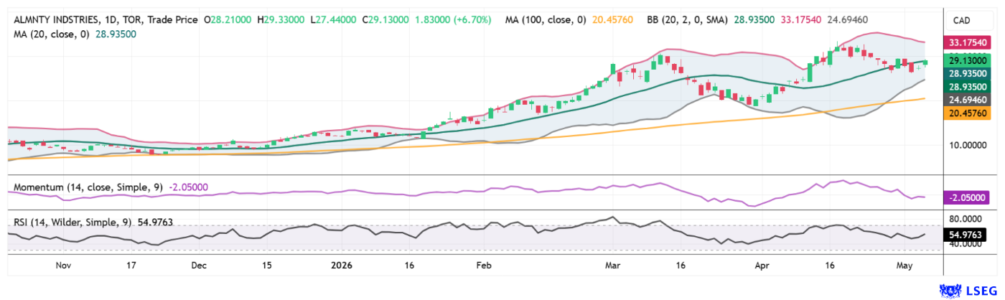This screenshot has width=1005, height=300.
Task: Click the orange 20.45760 price axis tag
Action: [x=967, y=113]
